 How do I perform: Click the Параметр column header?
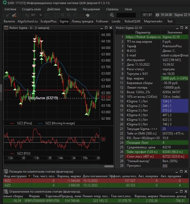(x=143, y=32)
